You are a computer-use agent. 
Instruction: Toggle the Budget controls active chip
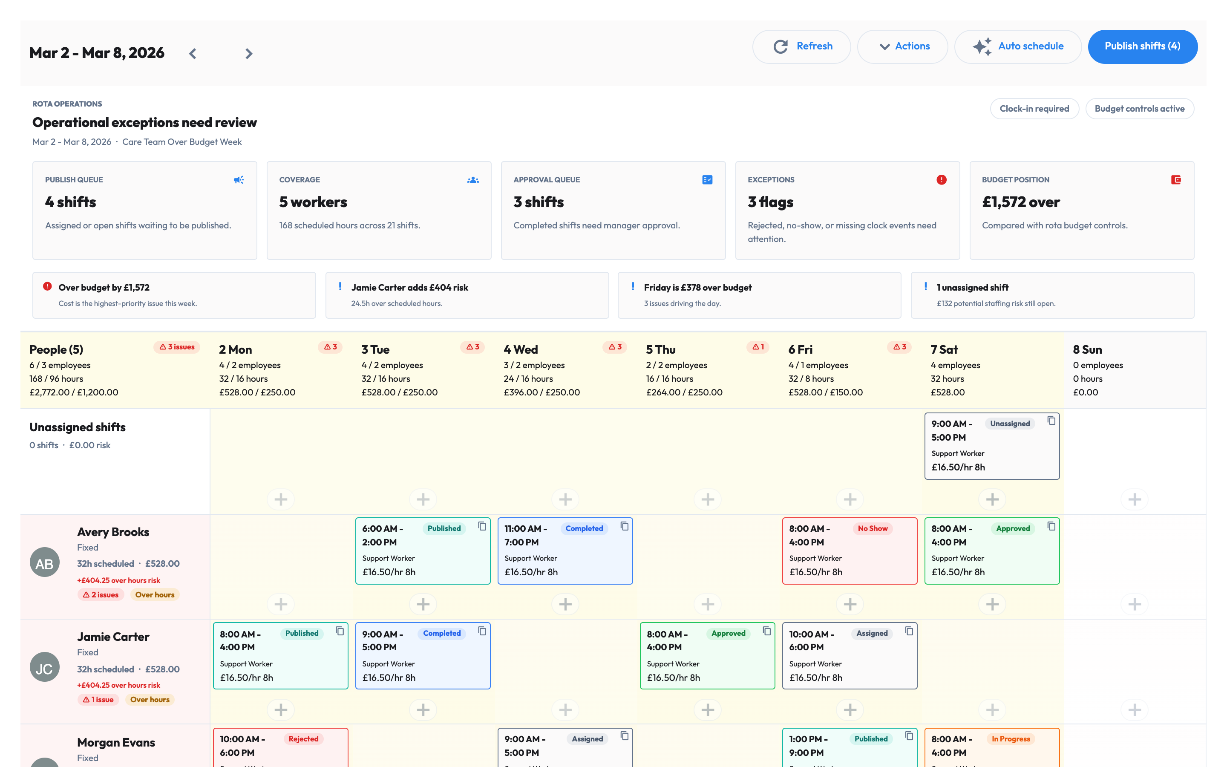[x=1140, y=109]
